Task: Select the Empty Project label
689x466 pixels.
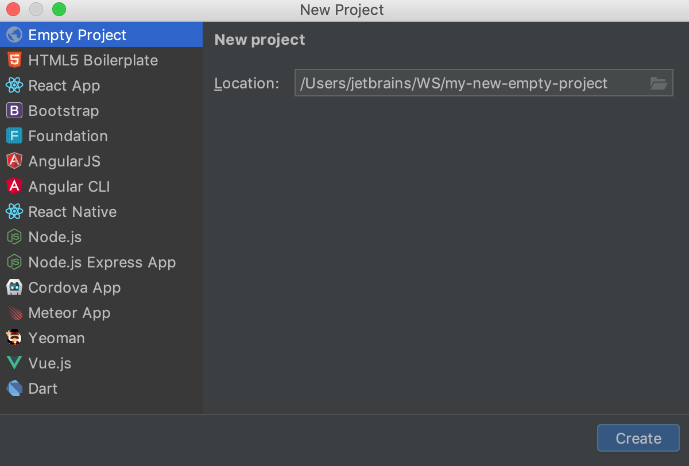Action: click(x=77, y=35)
